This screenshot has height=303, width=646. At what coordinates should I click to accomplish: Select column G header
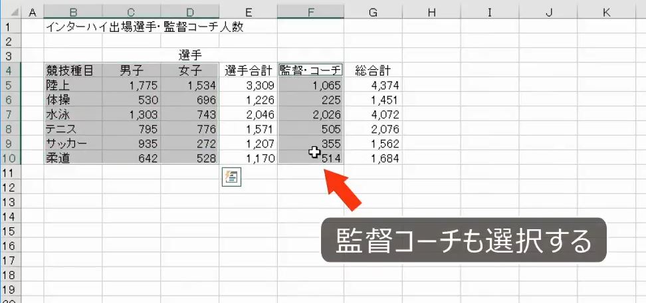(374, 13)
